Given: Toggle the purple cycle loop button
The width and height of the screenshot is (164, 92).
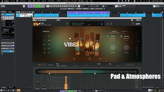Looking at the screenshot, I should [x=30, y=6].
